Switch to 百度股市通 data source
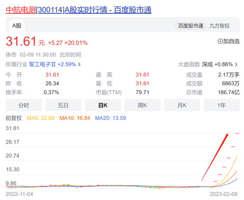 (x=191, y=26)
